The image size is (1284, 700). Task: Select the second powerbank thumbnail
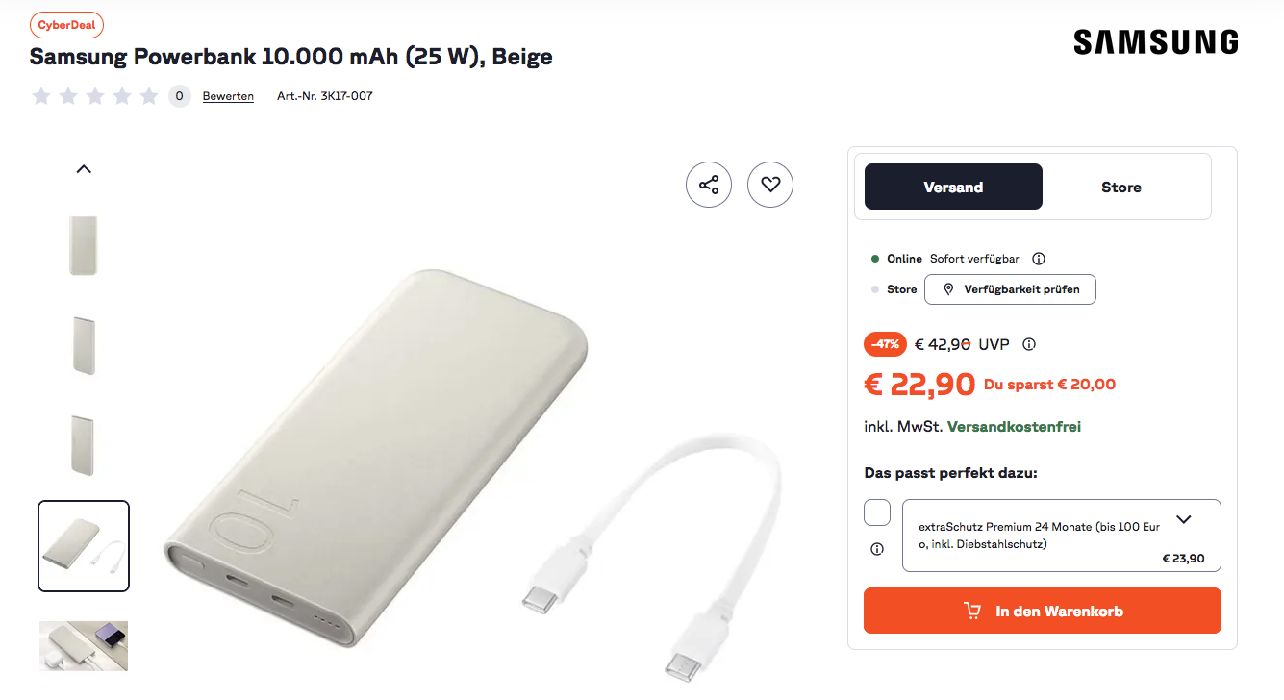[84, 345]
